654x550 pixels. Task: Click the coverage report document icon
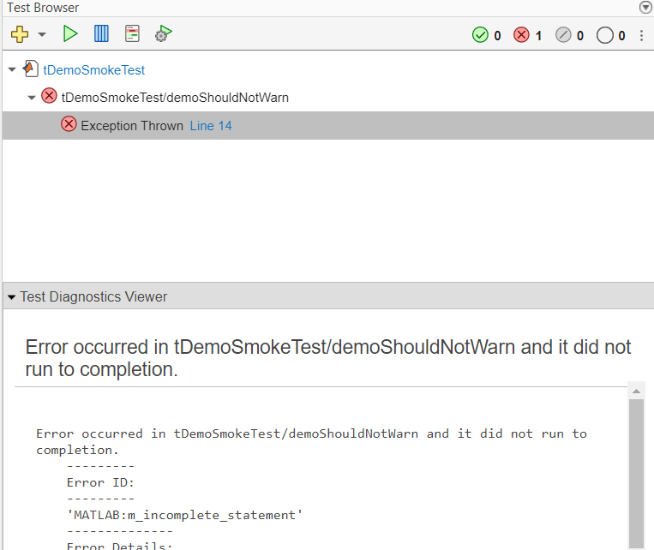132,34
